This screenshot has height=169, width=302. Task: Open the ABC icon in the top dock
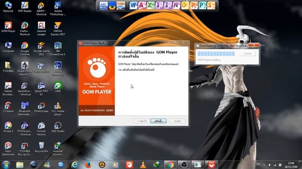(x=103, y=6)
